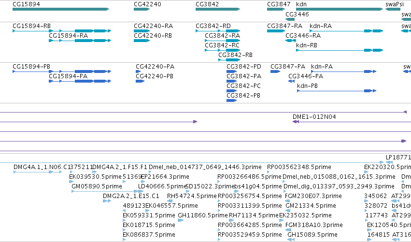Click EST label RP003266486.5prime

[x=249, y=177]
